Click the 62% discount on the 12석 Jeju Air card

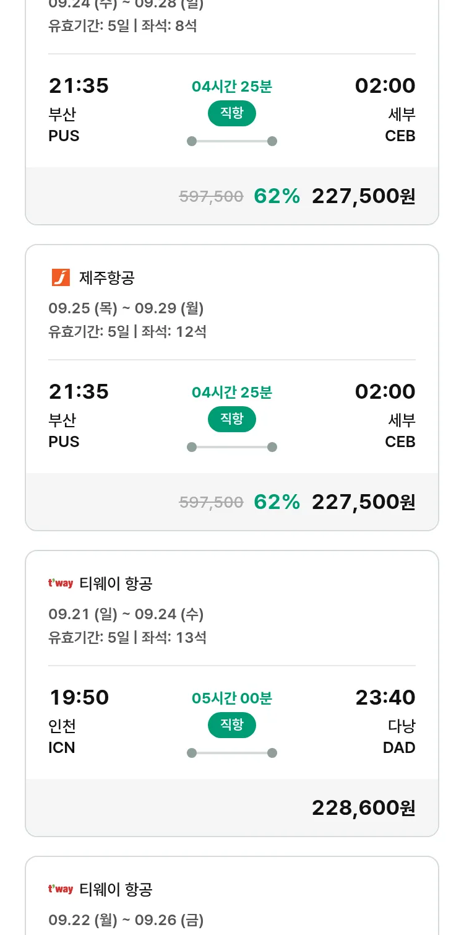tap(277, 502)
